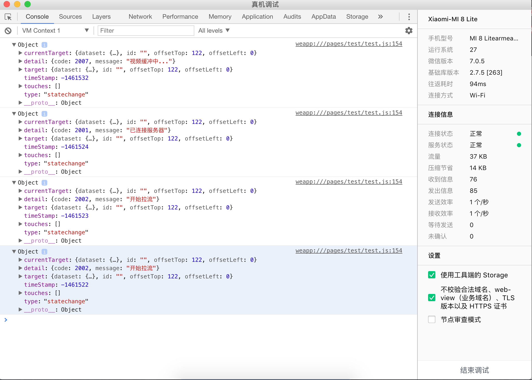Open the Application tab
Viewport: 532px width, 380px height.
click(257, 17)
